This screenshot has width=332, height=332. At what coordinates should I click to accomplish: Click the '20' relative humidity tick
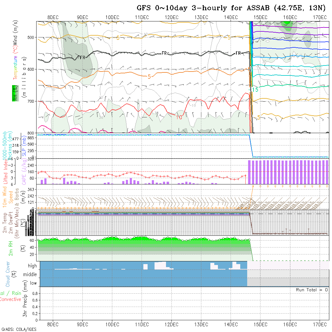click(x=32, y=254)
